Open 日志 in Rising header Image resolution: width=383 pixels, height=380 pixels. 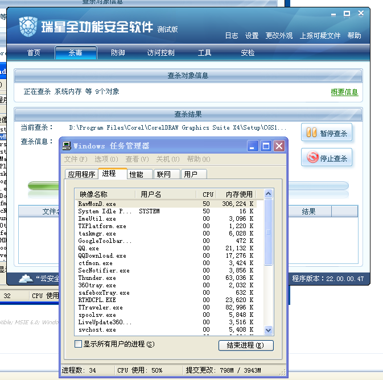point(231,36)
